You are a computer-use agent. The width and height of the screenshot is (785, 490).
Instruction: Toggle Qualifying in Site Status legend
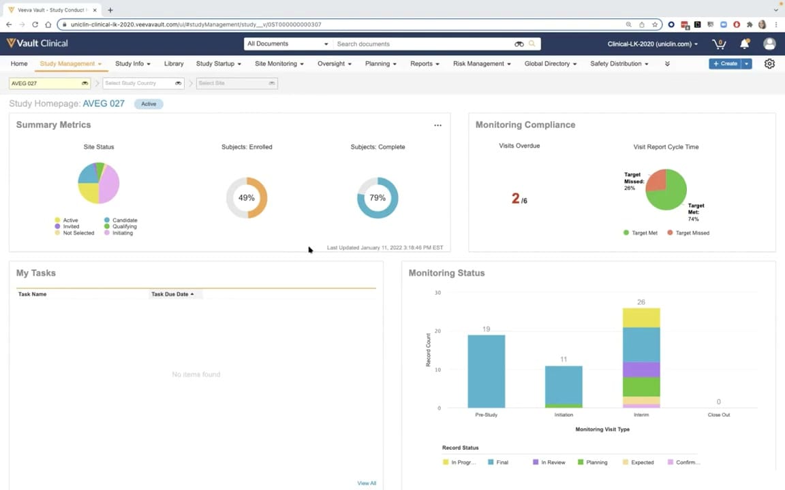coord(121,227)
